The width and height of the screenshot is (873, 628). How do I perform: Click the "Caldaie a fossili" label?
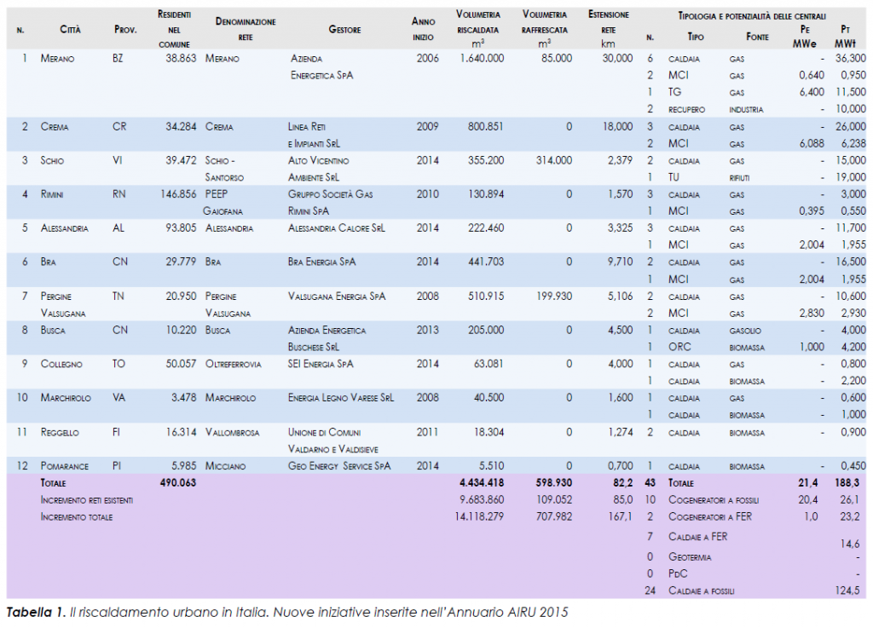(x=702, y=591)
